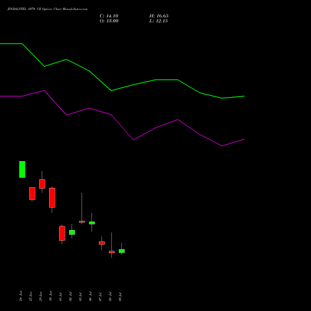Image resolution: width=311 pixels, height=311 pixels.
Task: Select the close value C: 14.10
Action: point(109,16)
